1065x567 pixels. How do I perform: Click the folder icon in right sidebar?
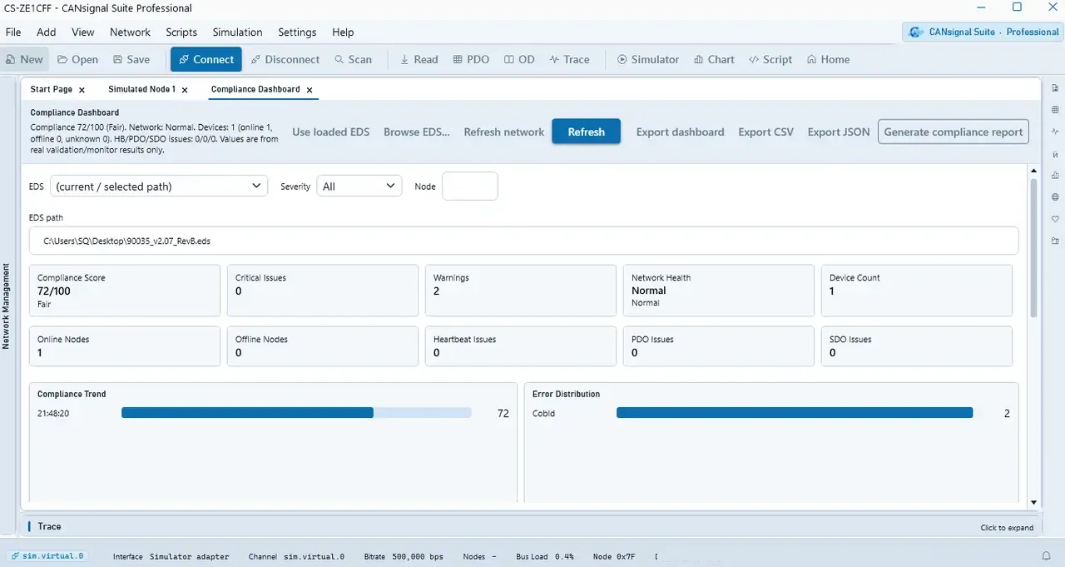(x=1055, y=241)
